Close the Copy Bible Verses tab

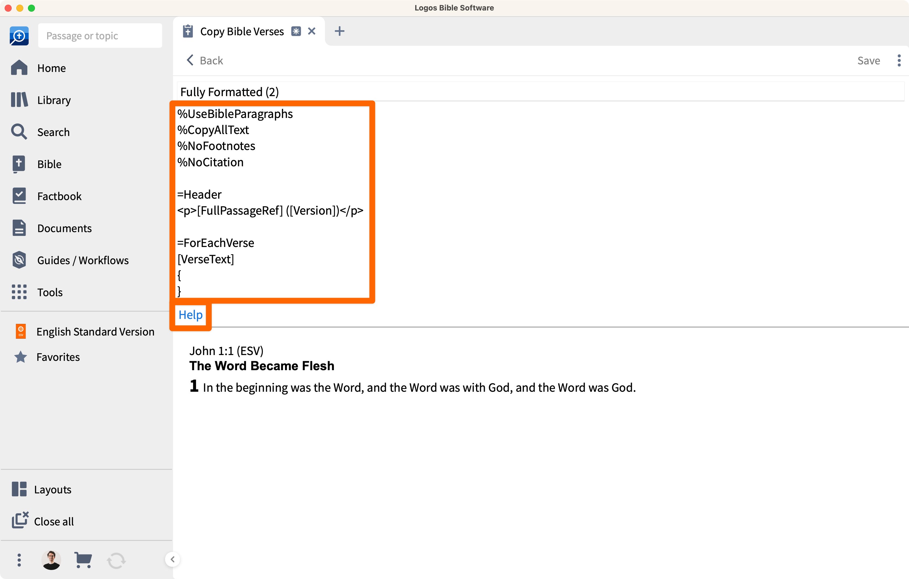(x=312, y=31)
